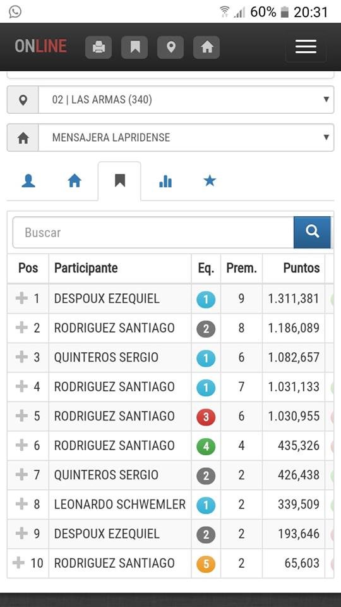The width and height of the screenshot is (341, 607).
Task: Click the home icon in top bar
Action: pyautogui.click(x=206, y=47)
